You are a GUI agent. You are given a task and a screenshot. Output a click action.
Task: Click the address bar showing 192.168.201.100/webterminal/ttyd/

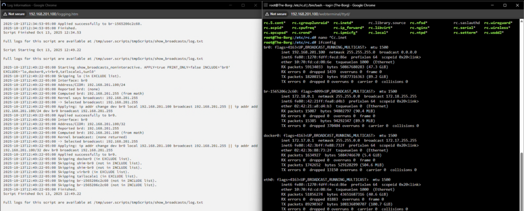[x=321, y=14]
